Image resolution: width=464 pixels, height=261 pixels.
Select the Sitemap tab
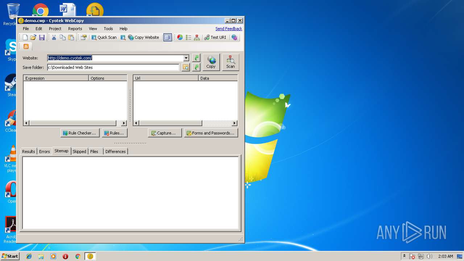click(61, 151)
